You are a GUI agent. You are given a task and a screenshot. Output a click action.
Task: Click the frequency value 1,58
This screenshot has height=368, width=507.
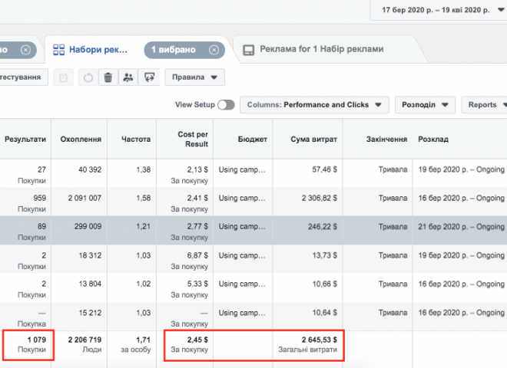coord(143,198)
